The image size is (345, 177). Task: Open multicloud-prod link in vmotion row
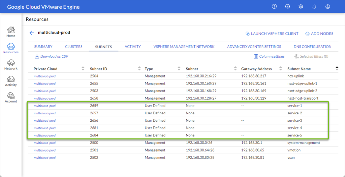pyautogui.click(x=45, y=150)
